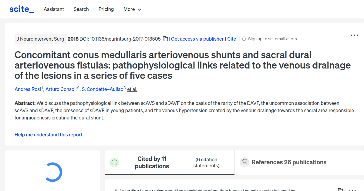Follow the Get access via publisher link
Viewport: 364px width, 191px height.
[197, 39]
